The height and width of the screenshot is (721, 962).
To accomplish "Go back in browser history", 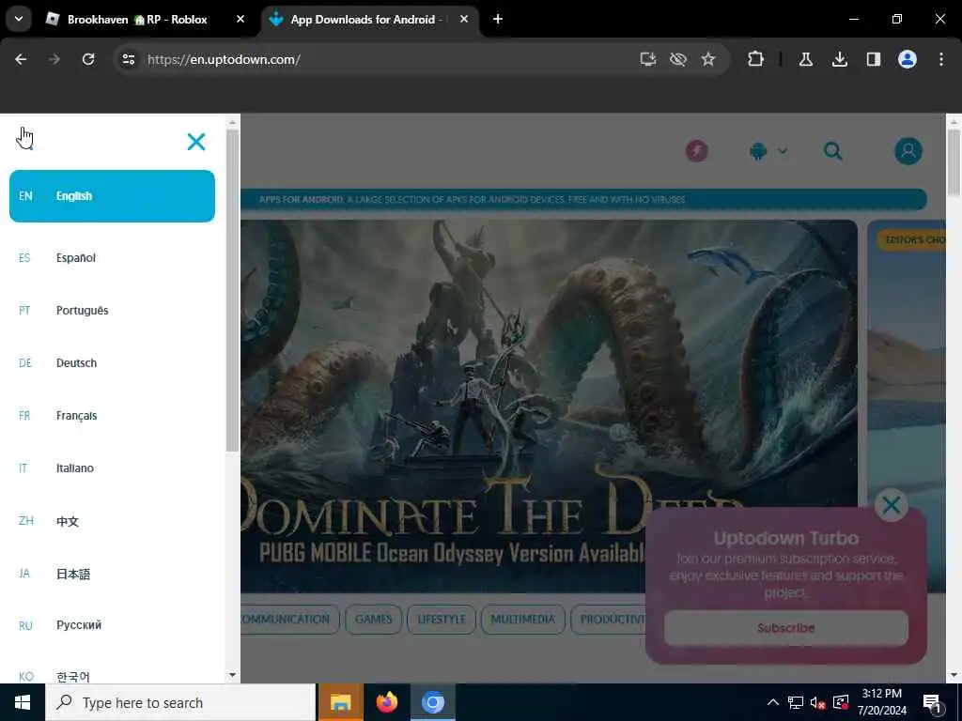I will [21, 59].
